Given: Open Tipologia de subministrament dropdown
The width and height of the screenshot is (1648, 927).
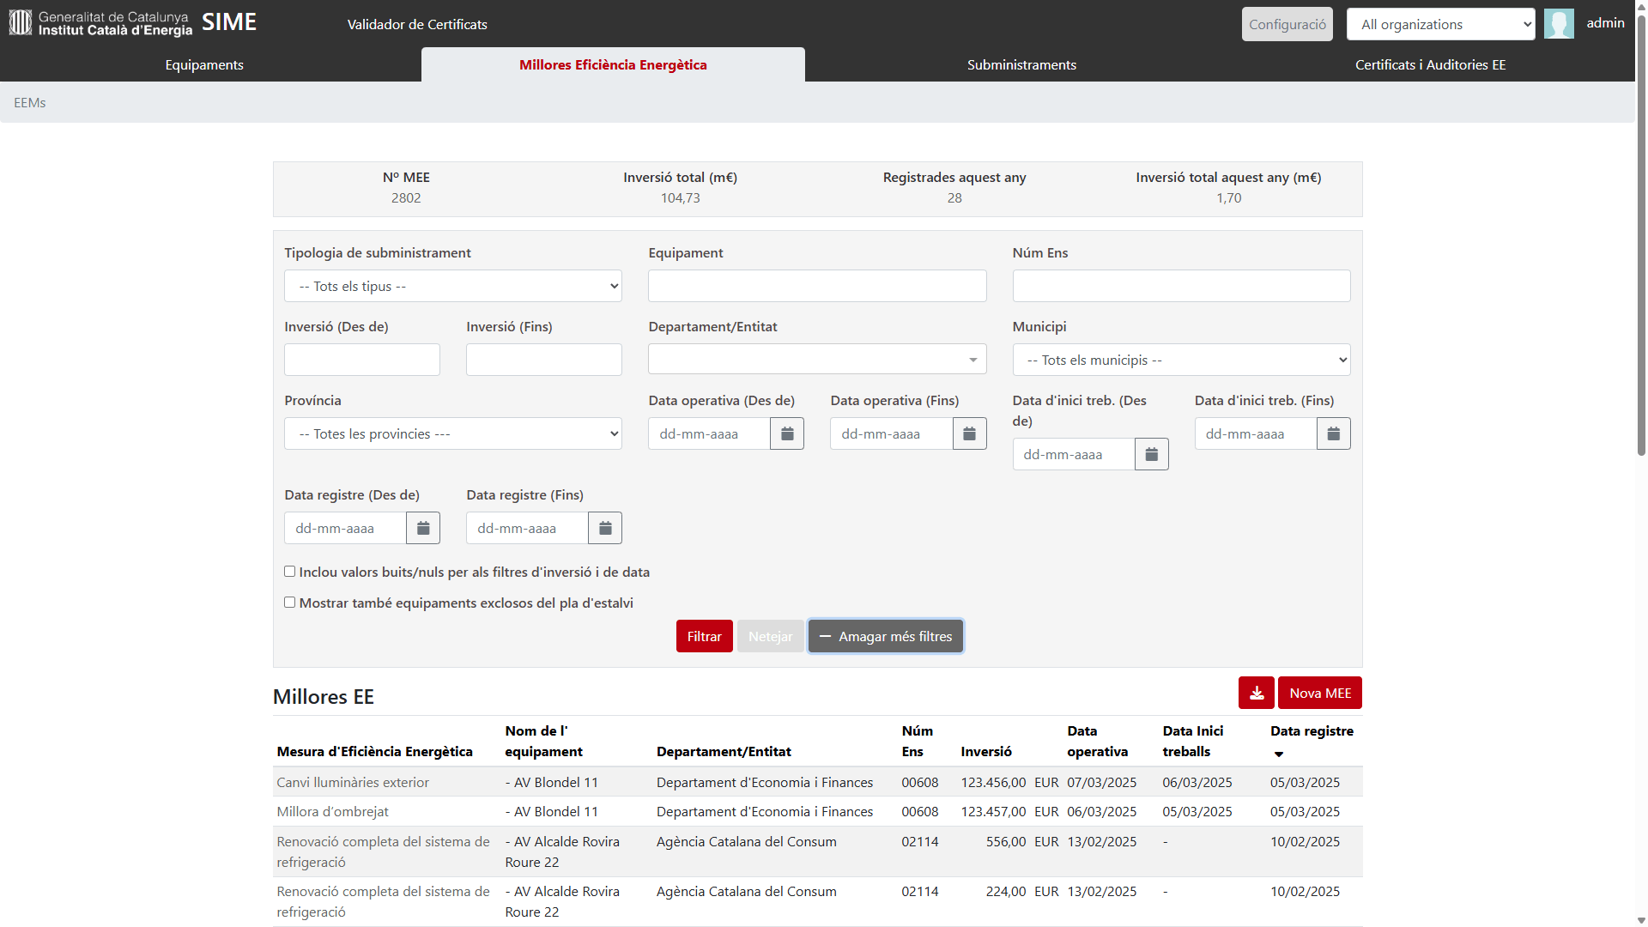Looking at the screenshot, I should coord(452,287).
